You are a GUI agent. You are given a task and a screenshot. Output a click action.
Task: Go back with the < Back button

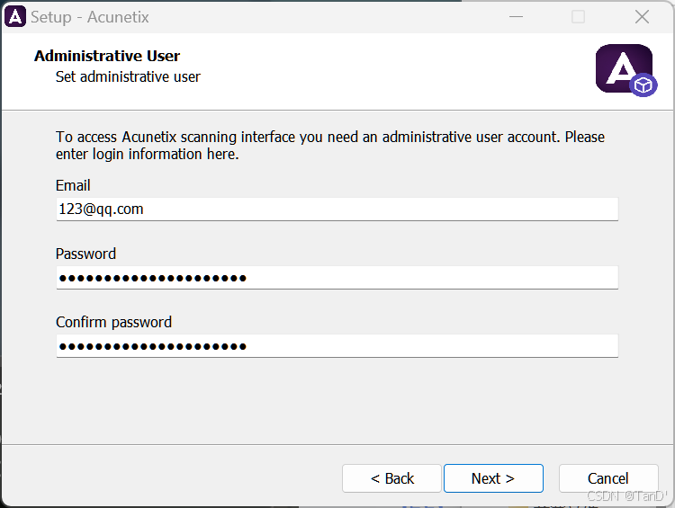point(391,478)
